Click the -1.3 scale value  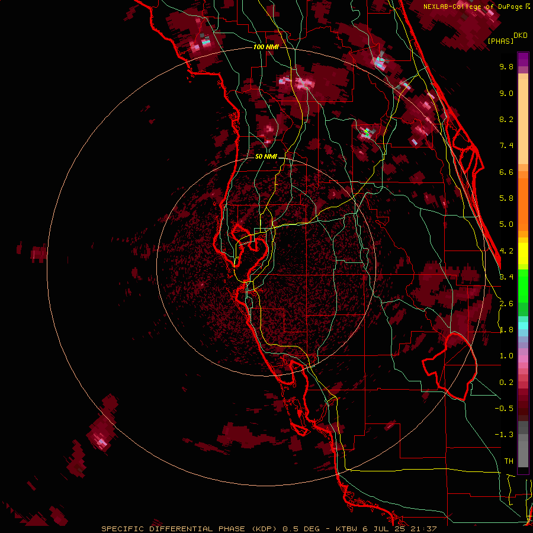(x=504, y=435)
